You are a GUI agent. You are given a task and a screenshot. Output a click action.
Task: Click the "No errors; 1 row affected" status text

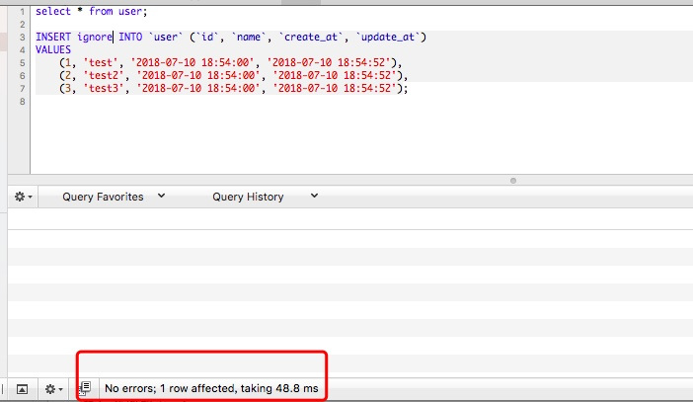[210, 389]
